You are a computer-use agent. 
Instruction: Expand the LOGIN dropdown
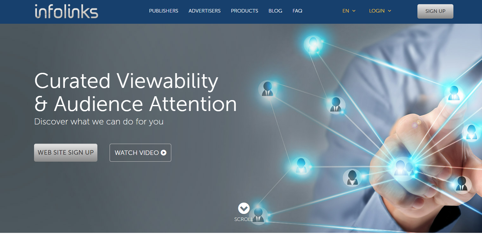click(x=380, y=11)
